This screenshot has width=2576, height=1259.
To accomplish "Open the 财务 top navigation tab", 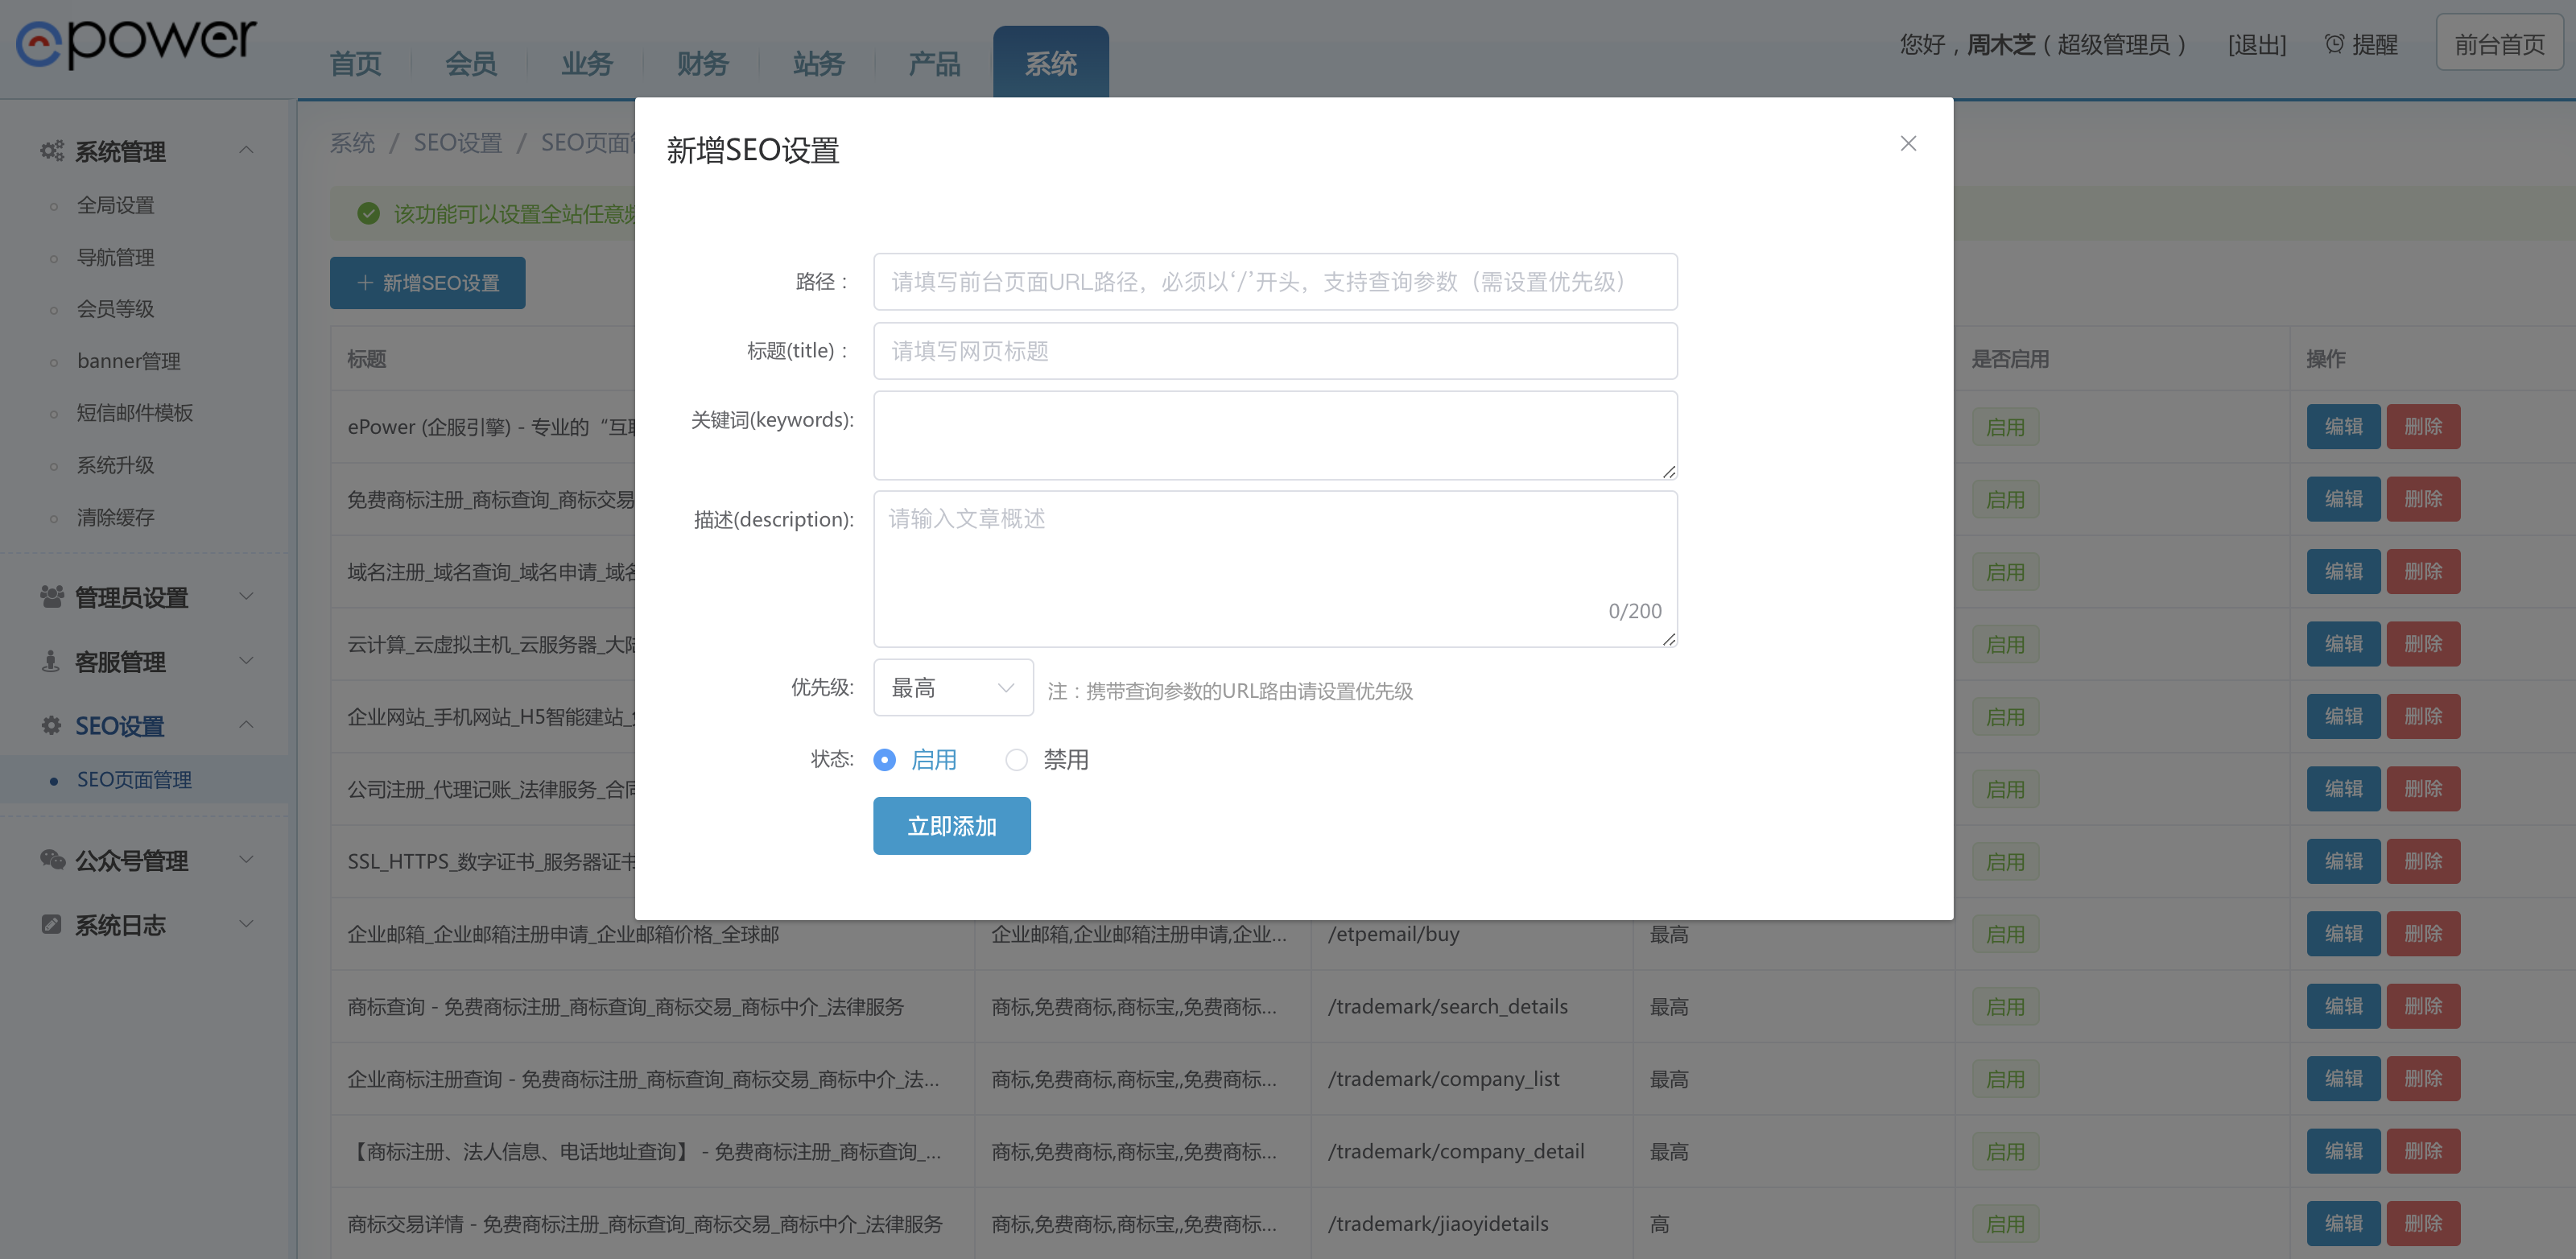I will [703, 64].
